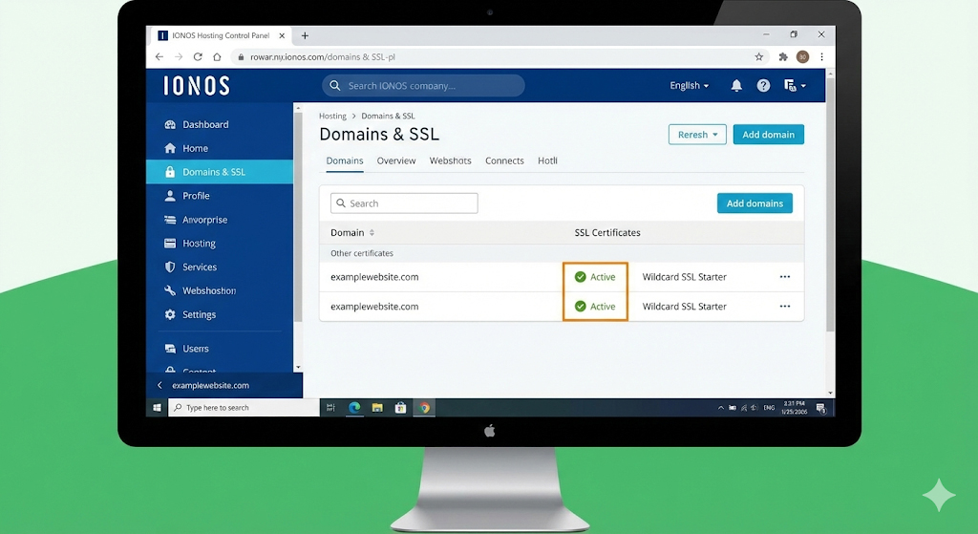Viewport: 978px width, 534px height.
Task: Reload the page in the browser
Action: point(198,56)
